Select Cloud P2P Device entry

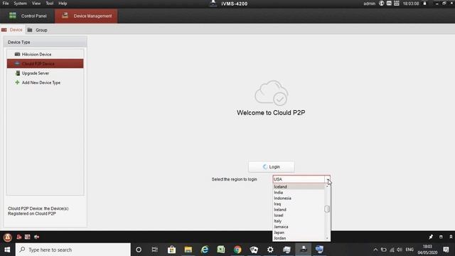click(x=45, y=63)
